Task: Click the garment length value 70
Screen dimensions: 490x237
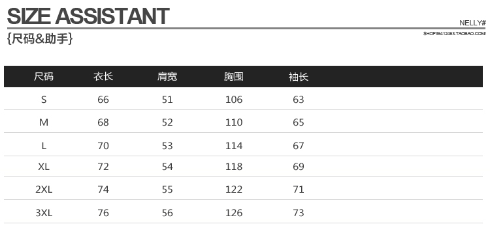Action: [x=103, y=145]
